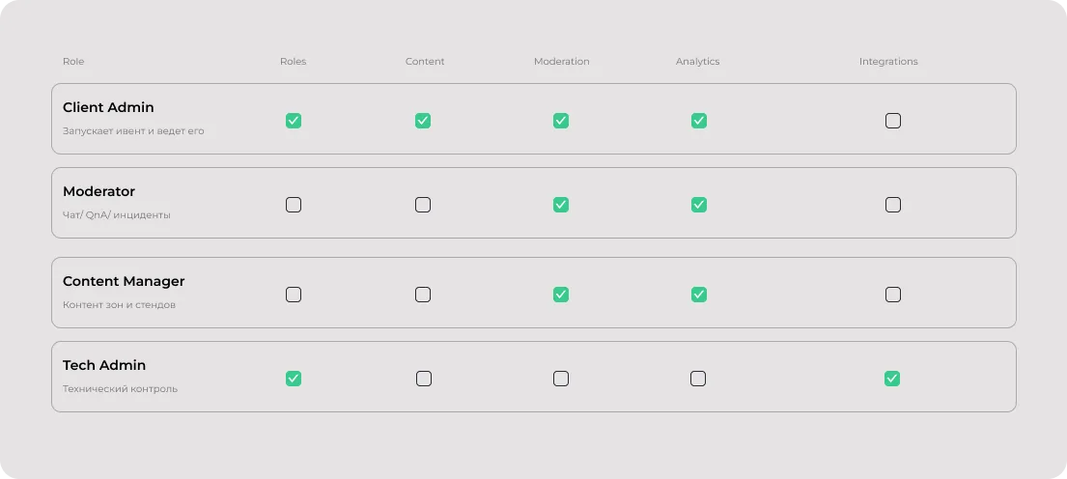This screenshot has width=1067, height=479.
Task: Uncheck Analytics for Moderator
Action: 699,205
